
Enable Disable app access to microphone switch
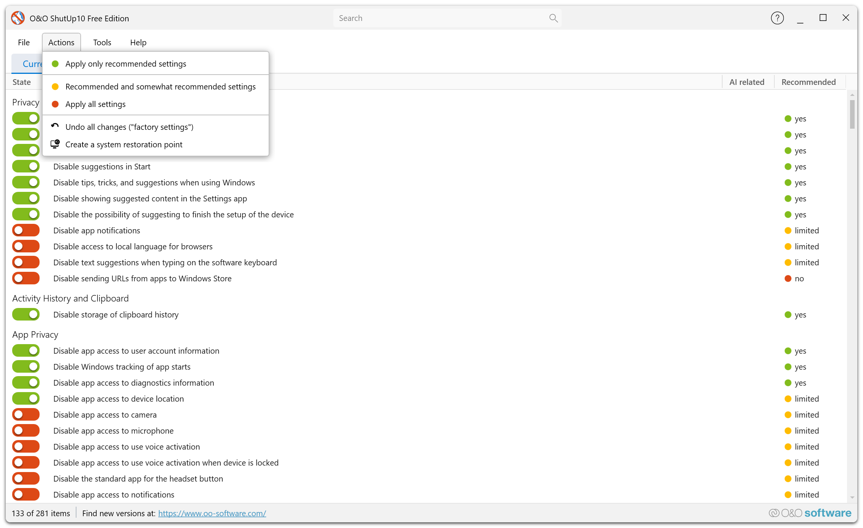point(26,431)
